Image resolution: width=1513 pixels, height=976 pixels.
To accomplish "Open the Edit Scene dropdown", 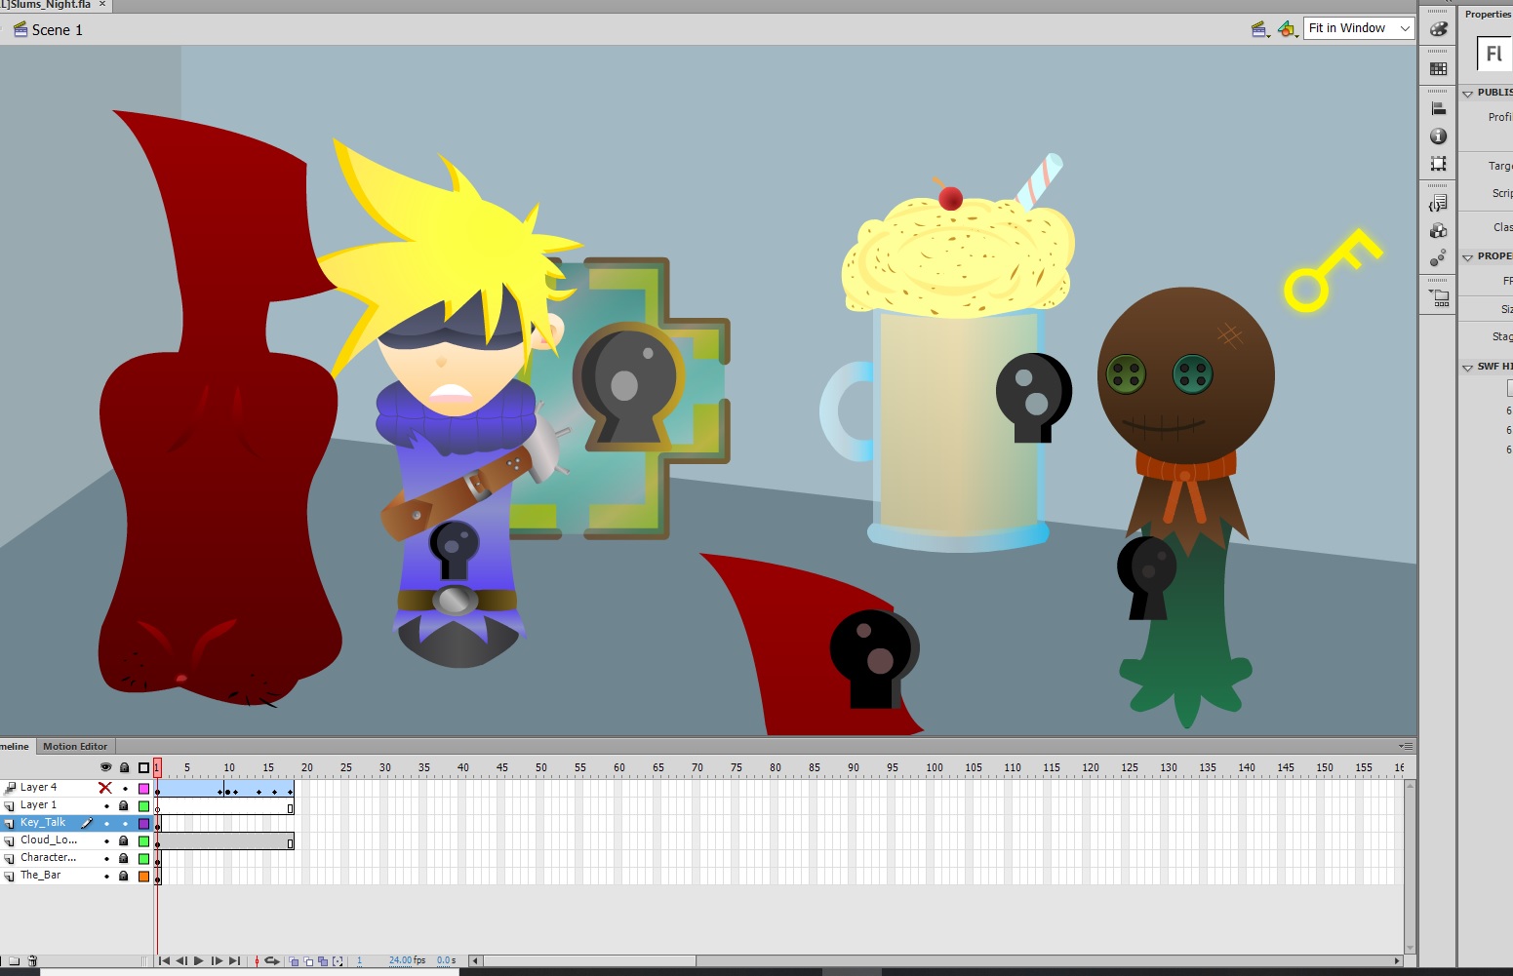I will (x=1259, y=30).
